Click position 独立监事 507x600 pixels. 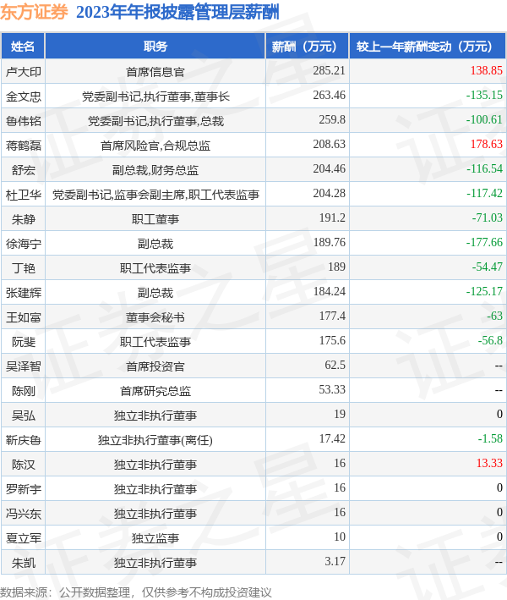(155, 538)
